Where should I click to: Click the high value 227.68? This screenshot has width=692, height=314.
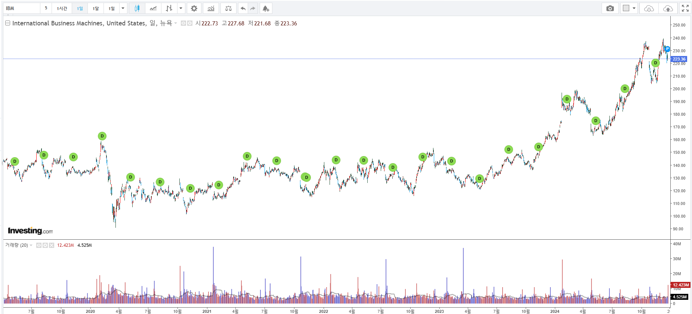click(236, 23)
